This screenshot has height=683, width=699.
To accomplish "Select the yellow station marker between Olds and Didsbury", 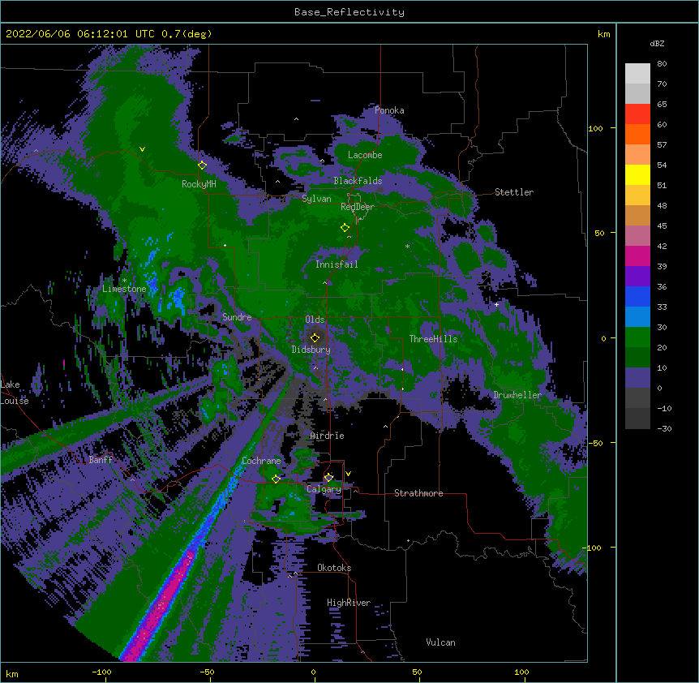I will tap(315, 337).
